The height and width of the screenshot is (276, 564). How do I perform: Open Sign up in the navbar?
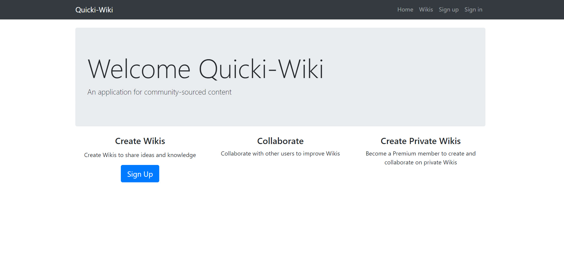[448, 9]
